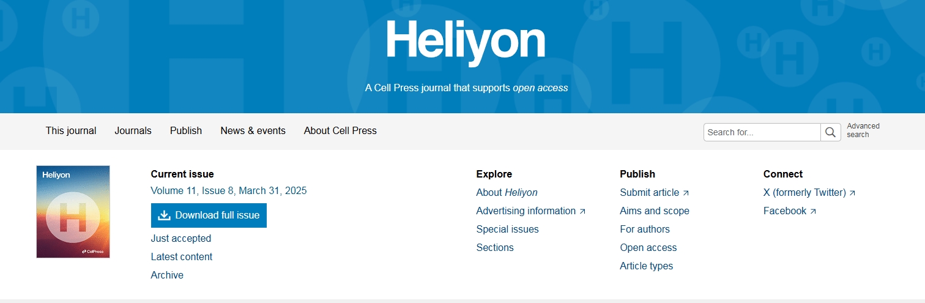Click the Just accepted link
The width and height of the screenshot is (925, 303).
[x=181, y=239]
